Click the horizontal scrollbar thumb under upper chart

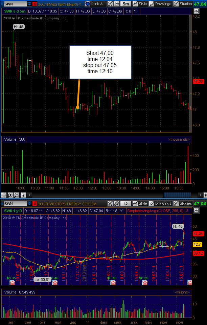[177, 195]
